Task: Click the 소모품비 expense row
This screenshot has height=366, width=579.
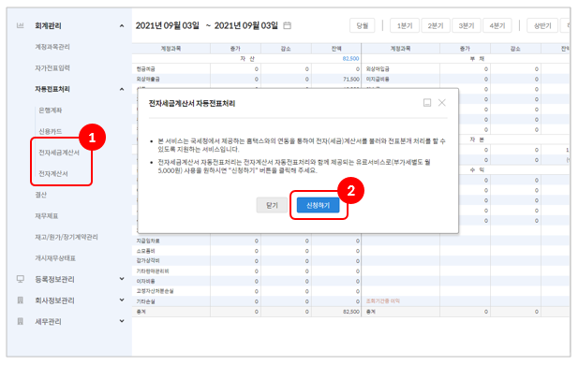Action: [246, 251]
